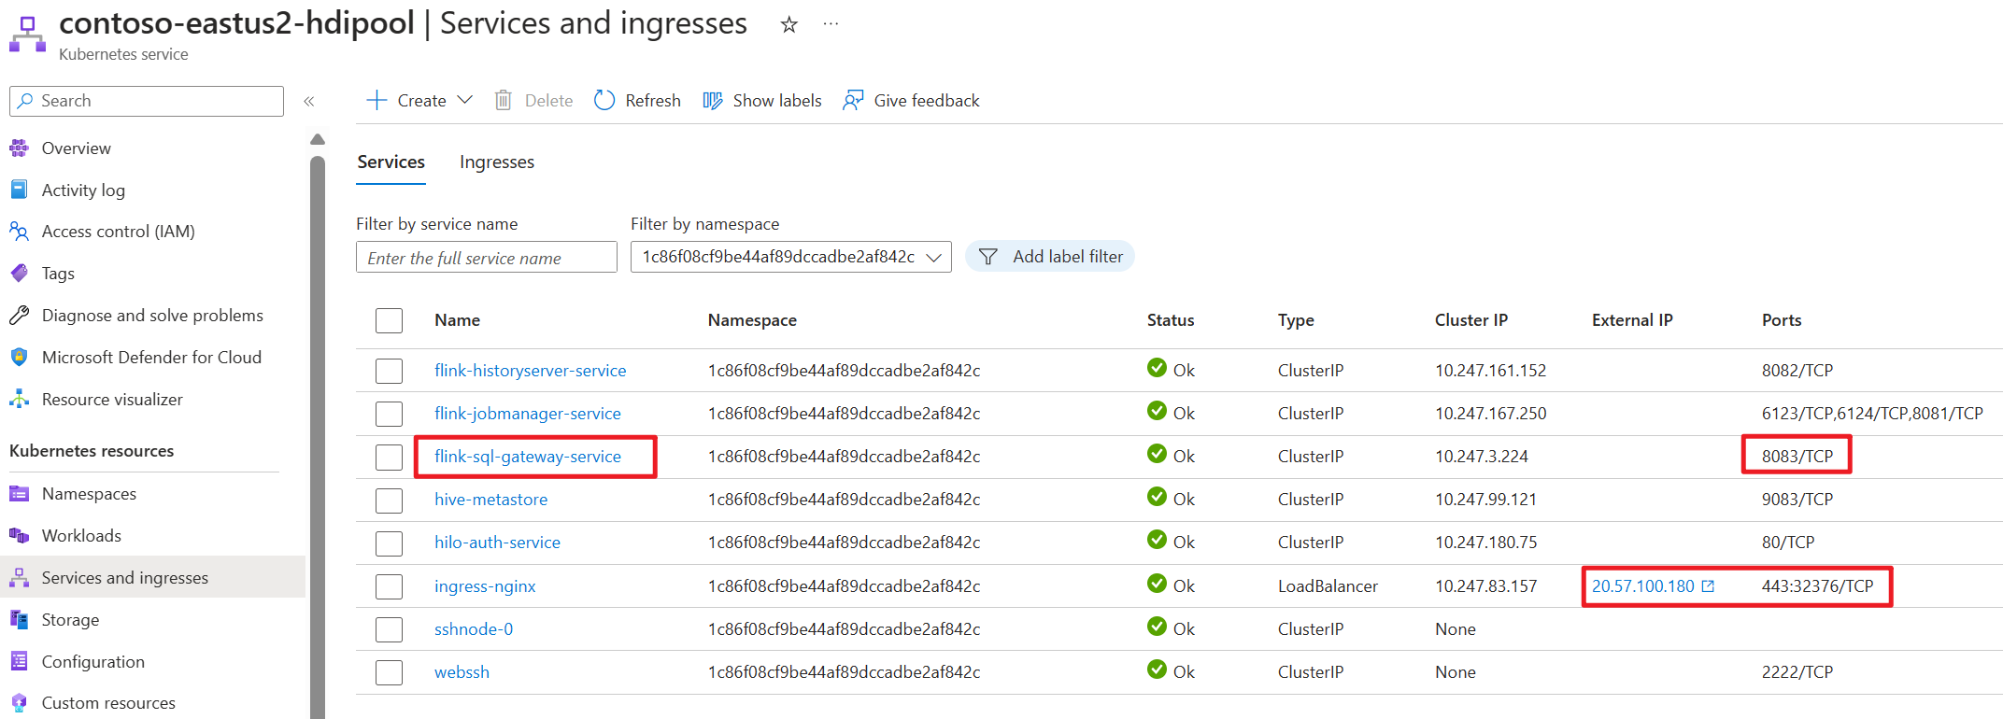
Task: Click the Delete trash can icon
Action: point(504,100)
